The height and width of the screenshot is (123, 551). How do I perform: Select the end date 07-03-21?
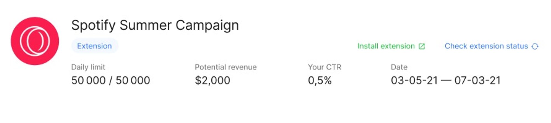click(477, 80)
